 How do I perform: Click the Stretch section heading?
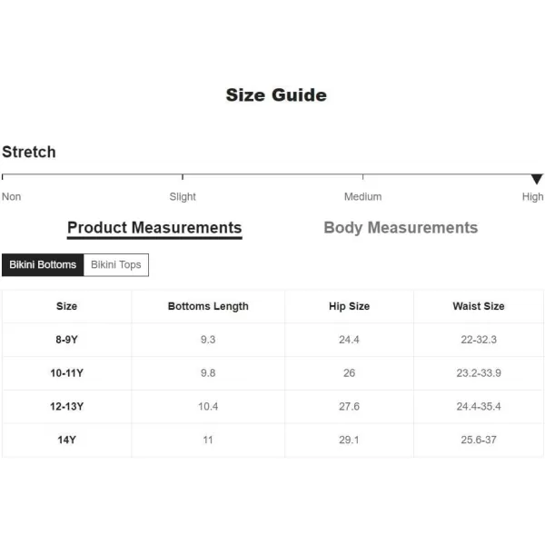point(29,152)
